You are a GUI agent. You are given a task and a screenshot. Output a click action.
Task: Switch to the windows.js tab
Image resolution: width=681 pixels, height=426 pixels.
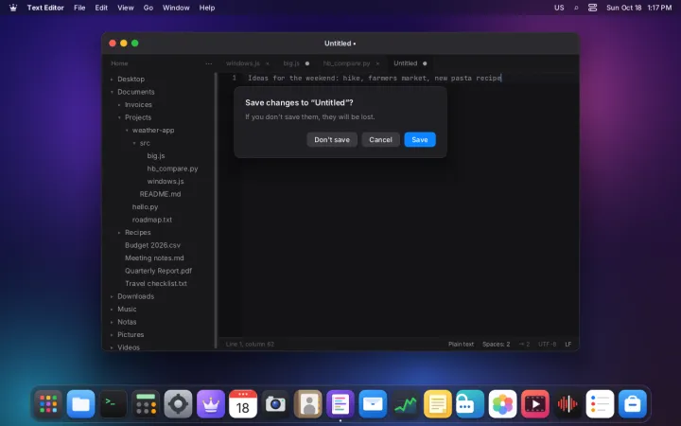pos(243,63)
